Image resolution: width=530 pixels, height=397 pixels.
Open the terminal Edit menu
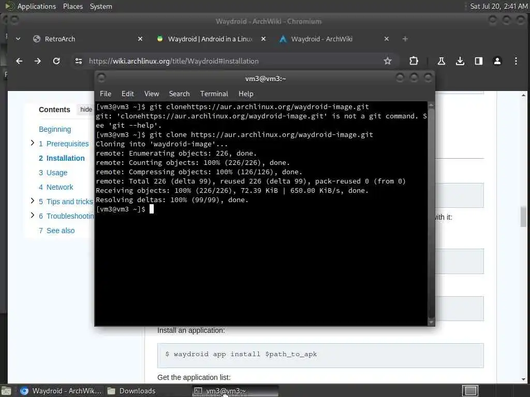click(x=127, y=94)
